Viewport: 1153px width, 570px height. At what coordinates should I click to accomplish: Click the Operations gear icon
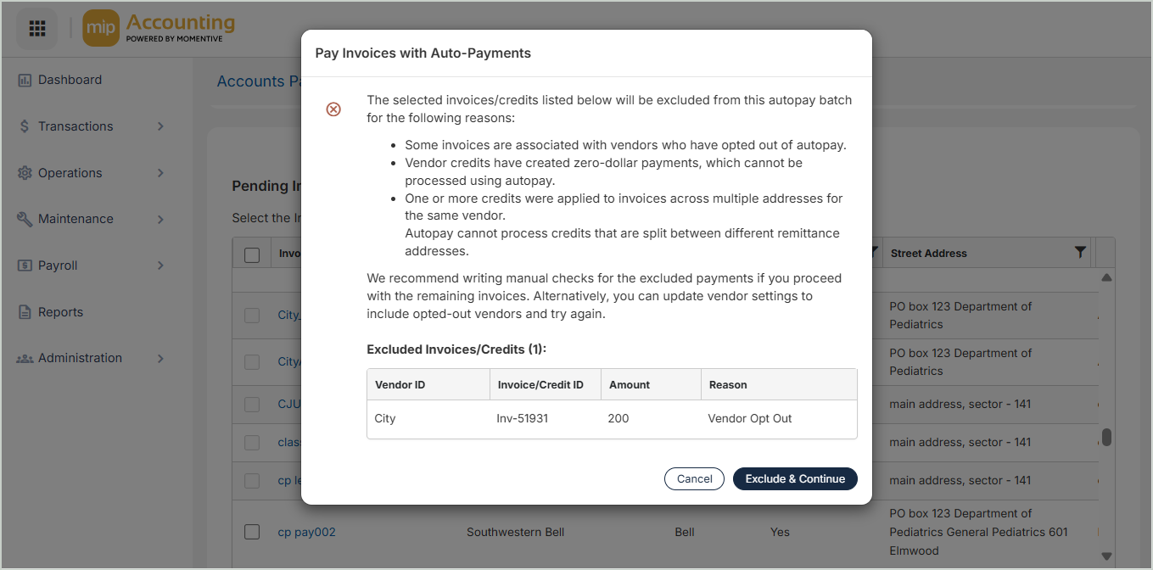[x=25, y=173]
